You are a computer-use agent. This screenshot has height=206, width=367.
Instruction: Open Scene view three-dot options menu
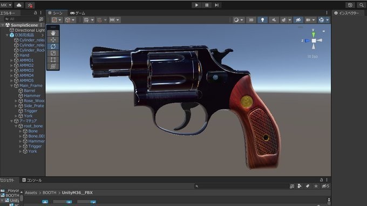(327, 13)
